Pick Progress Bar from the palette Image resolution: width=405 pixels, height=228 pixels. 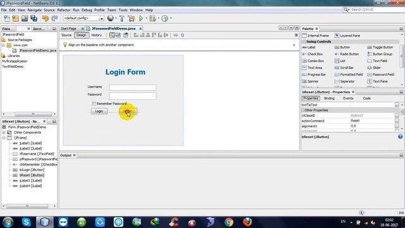(x=314, y=75)
